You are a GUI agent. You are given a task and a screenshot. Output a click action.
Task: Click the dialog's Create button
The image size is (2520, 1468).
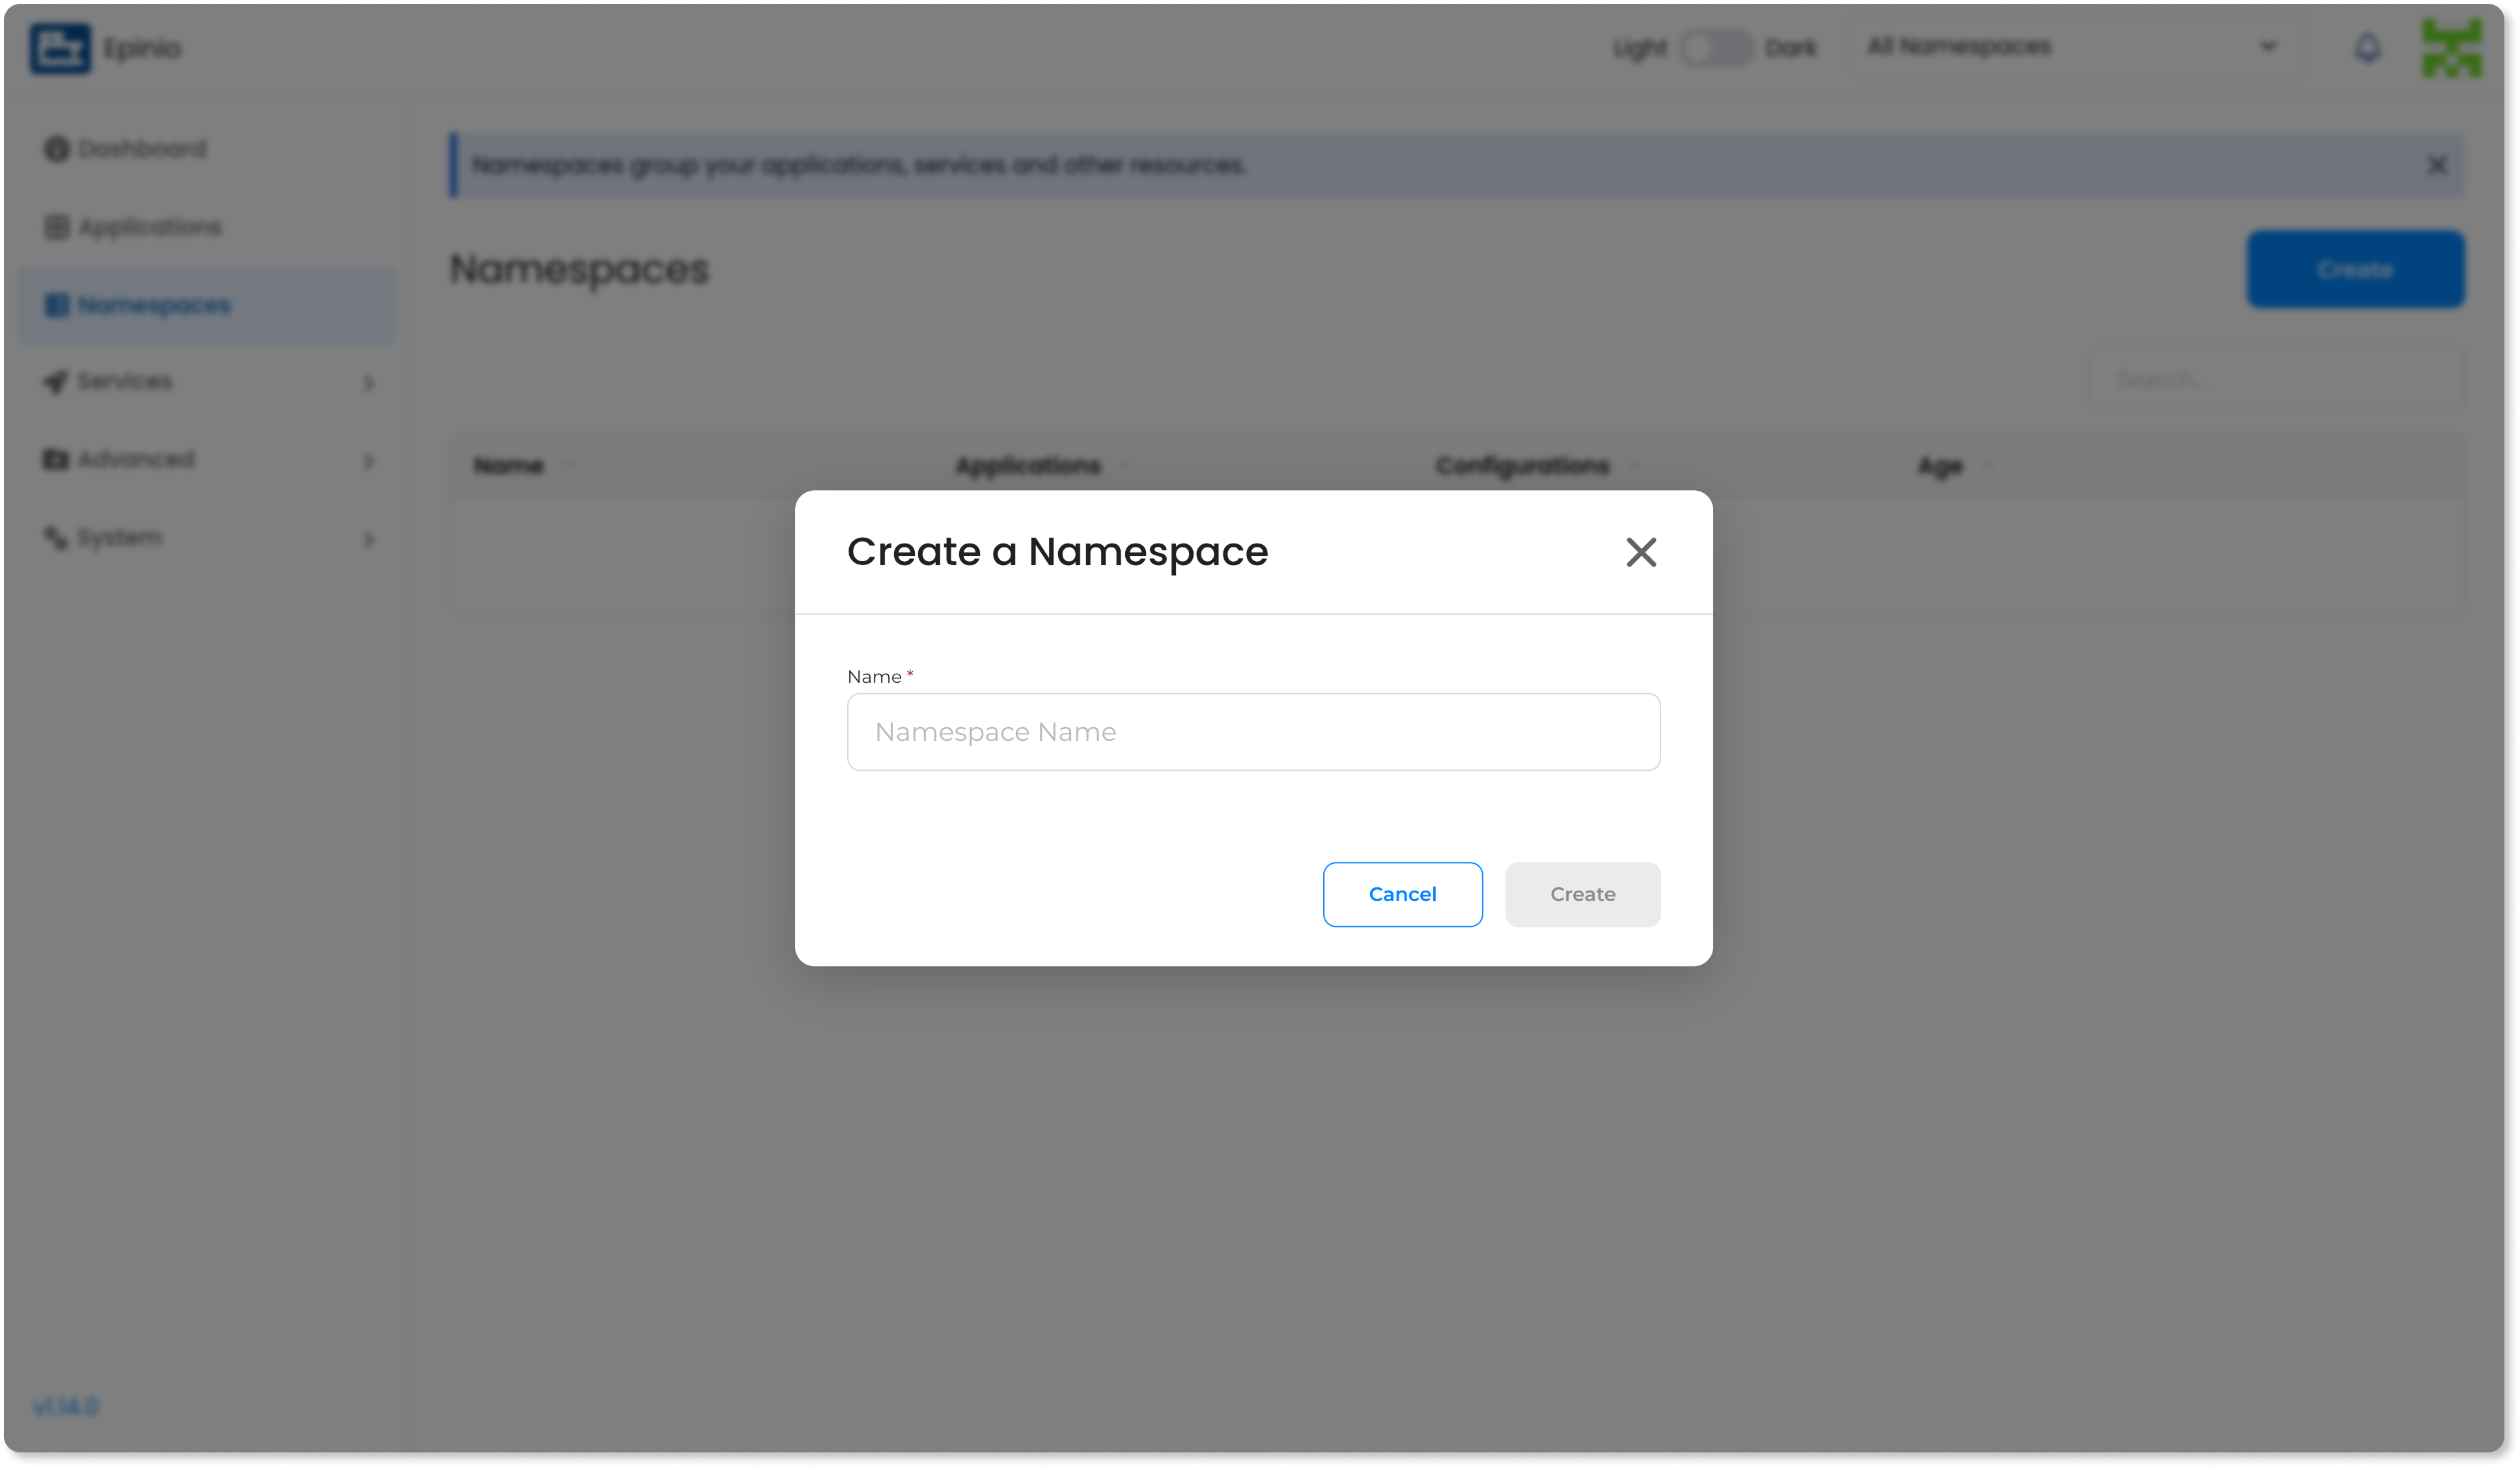pos(1582,894)
